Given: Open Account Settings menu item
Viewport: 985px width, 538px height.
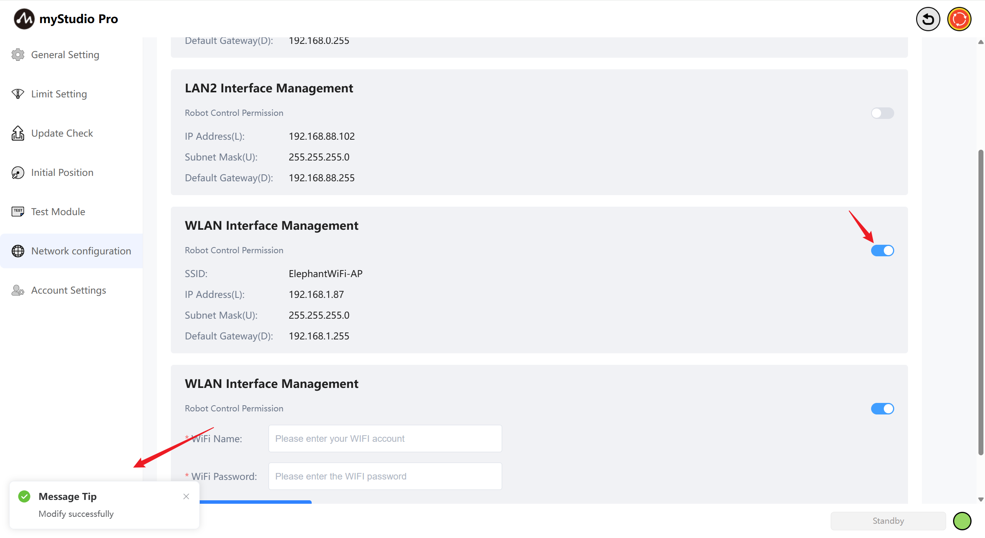Looking at the screenshot, I should [x=68, y=290].
